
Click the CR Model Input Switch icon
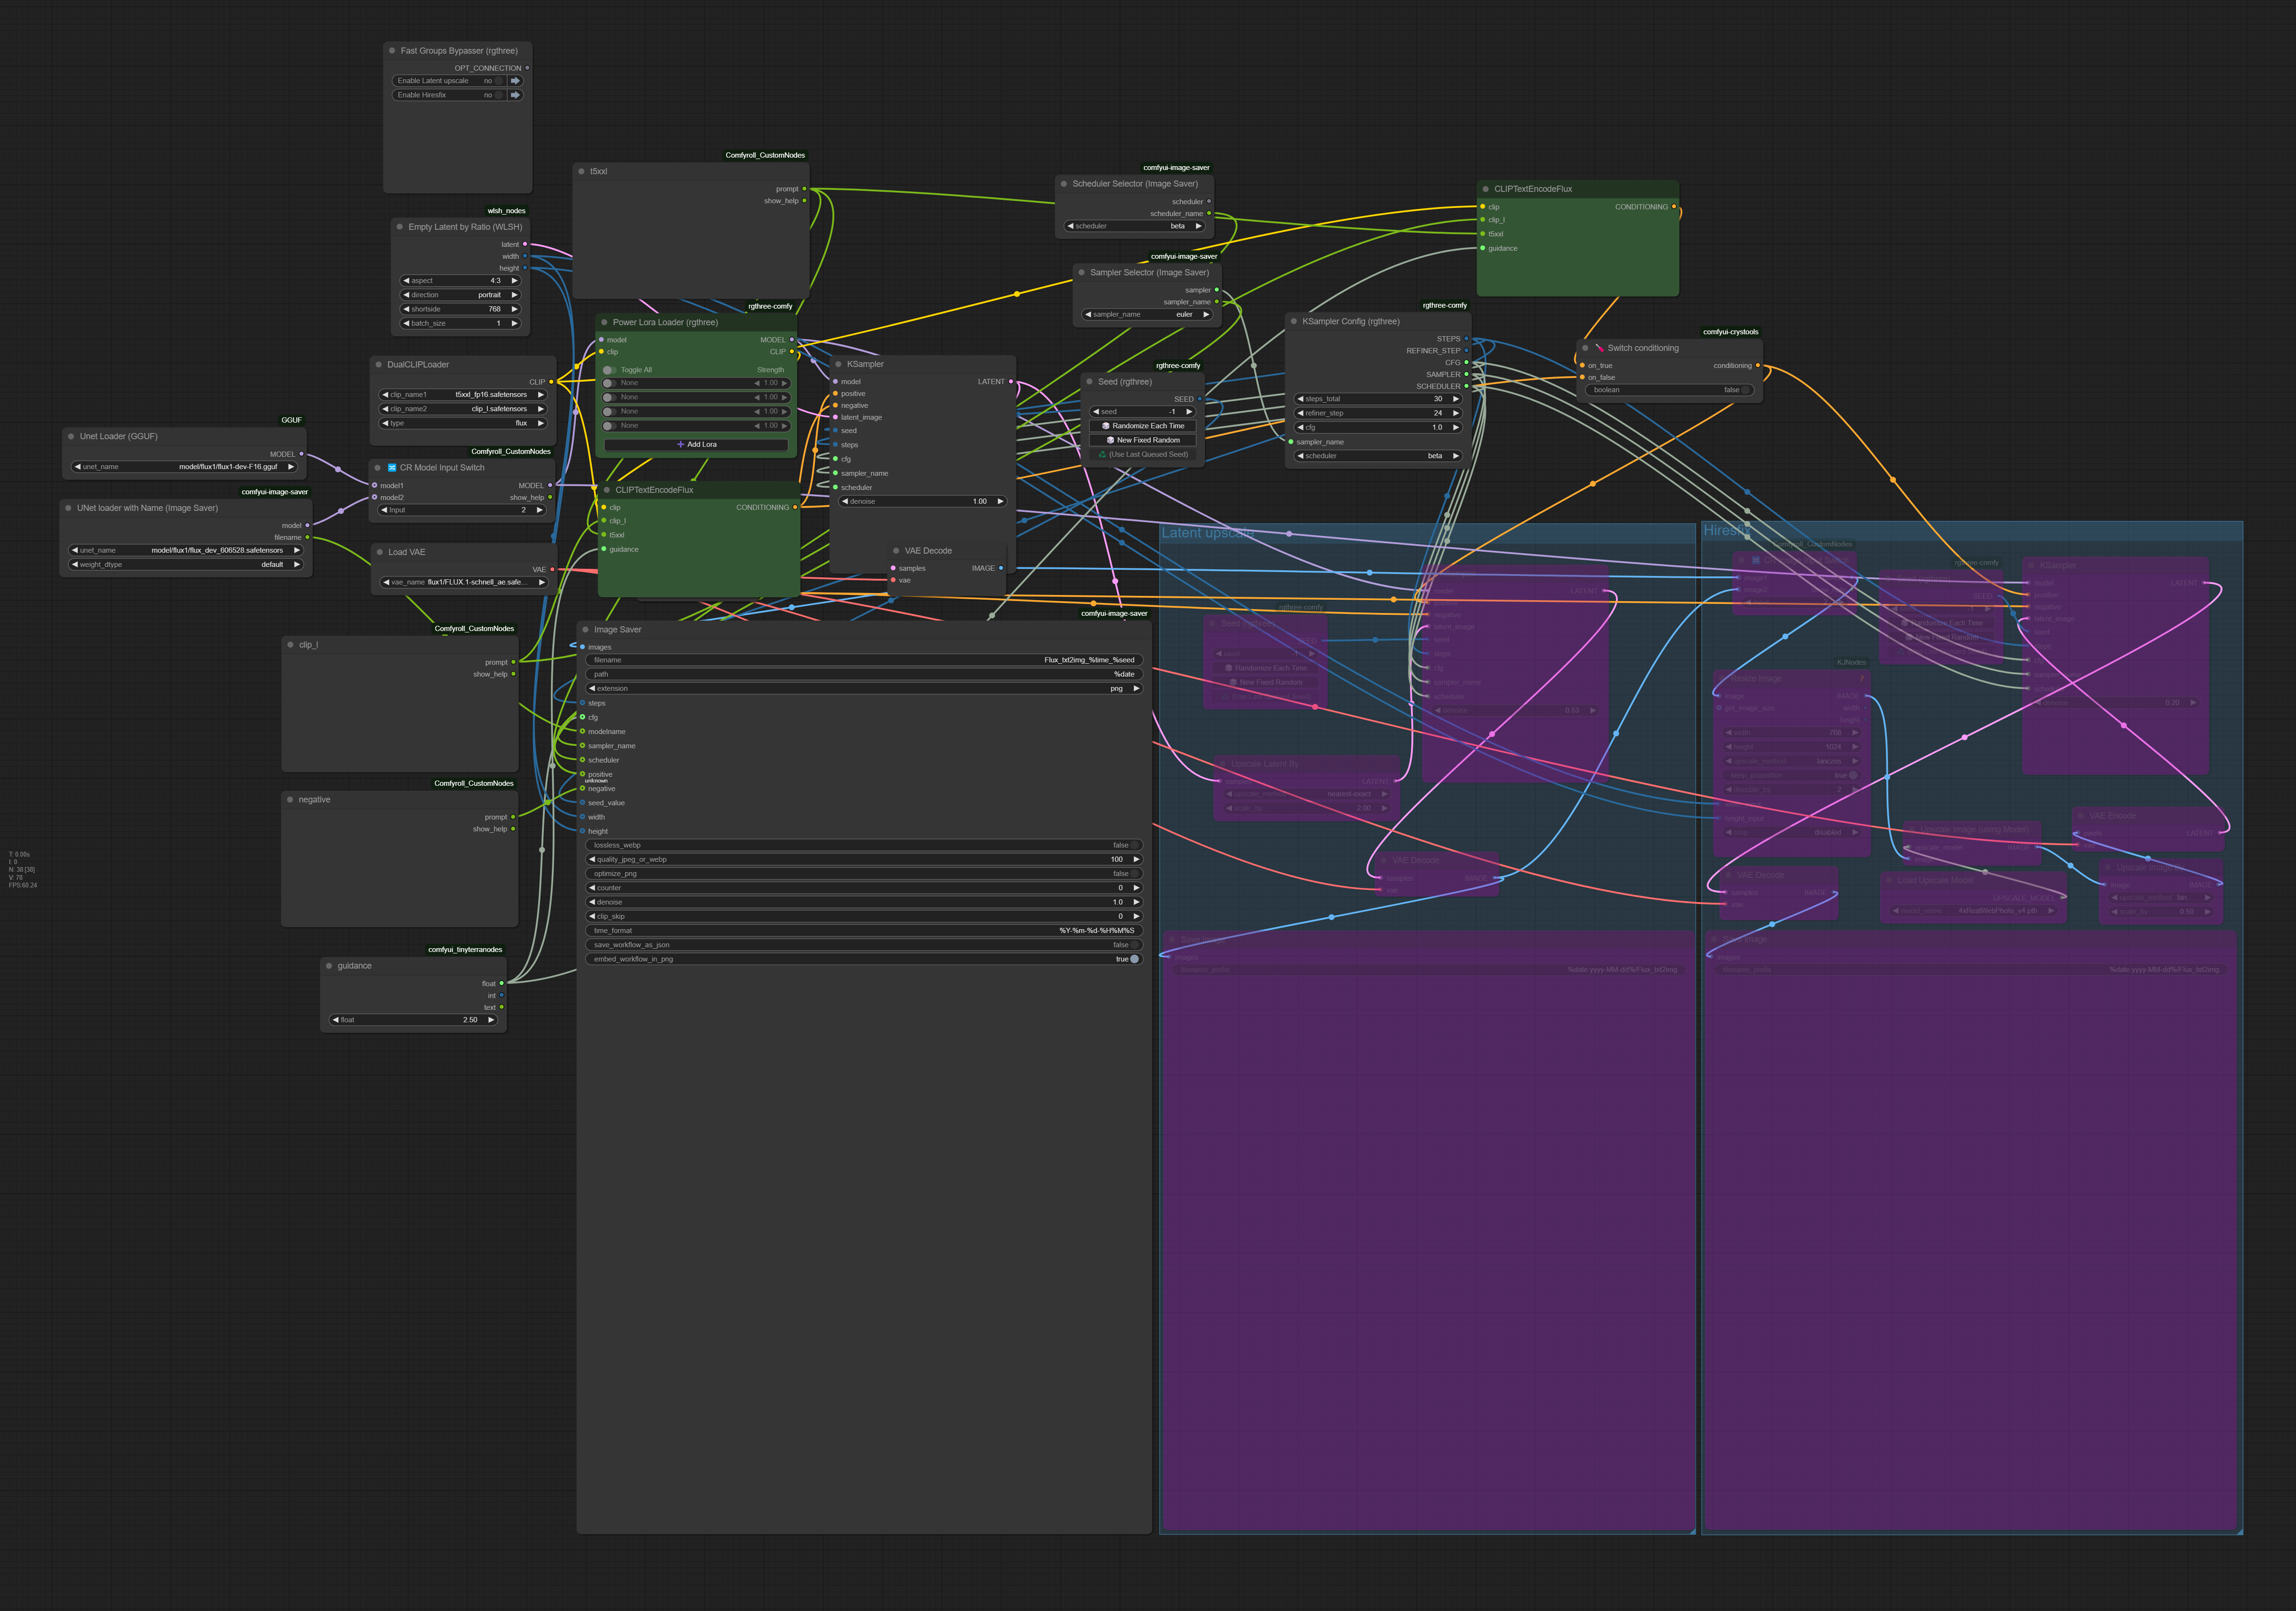pos(392,467)
